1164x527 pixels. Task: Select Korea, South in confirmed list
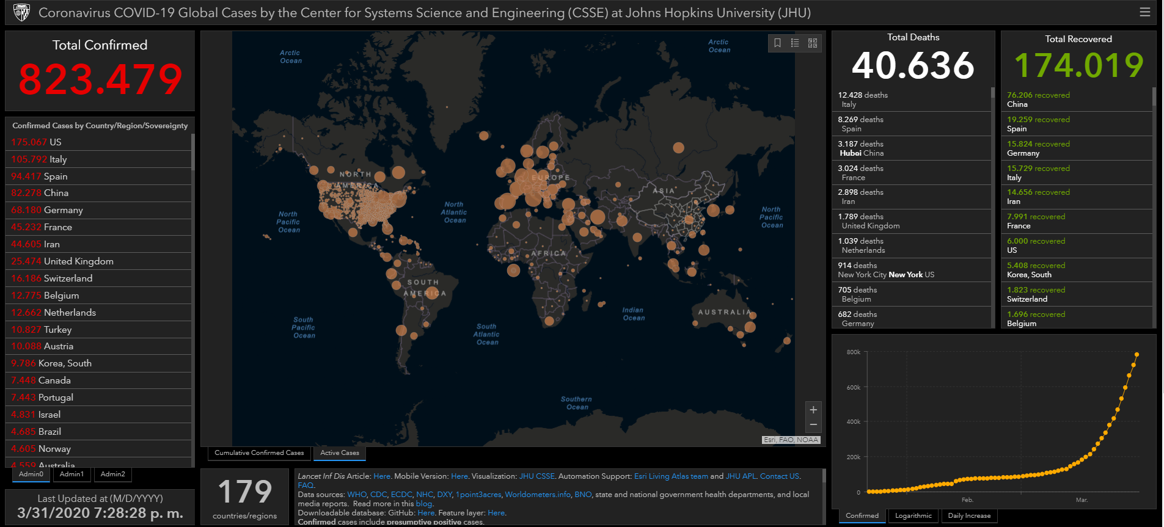coord(100,363)
